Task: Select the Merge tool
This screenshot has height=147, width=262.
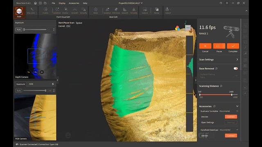Action: pyautogui.click(x=156, y=11)
